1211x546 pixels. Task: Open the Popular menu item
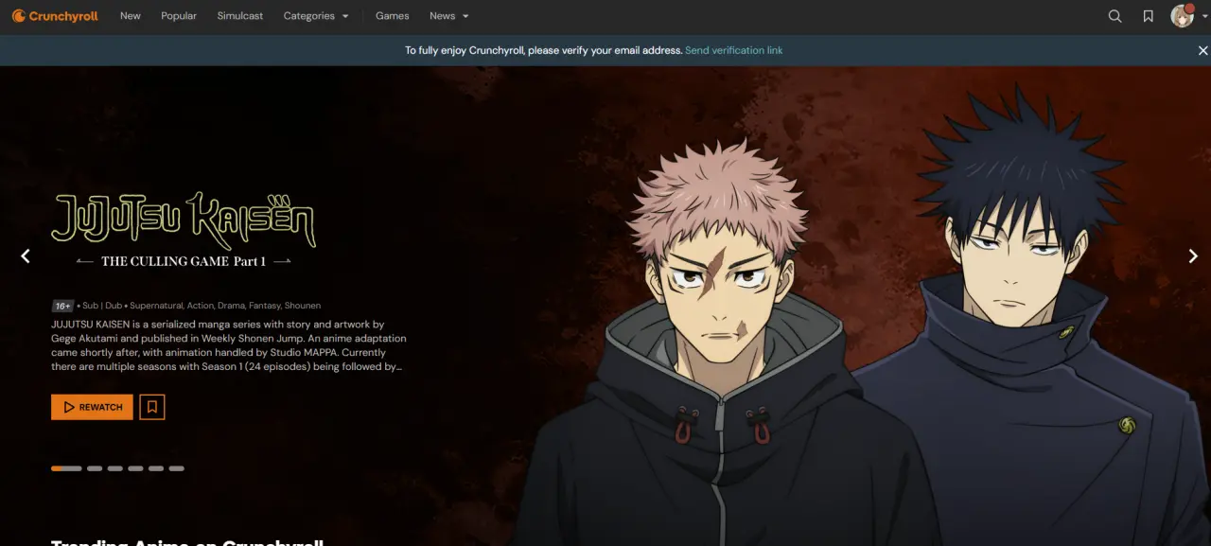click(179, 16)
